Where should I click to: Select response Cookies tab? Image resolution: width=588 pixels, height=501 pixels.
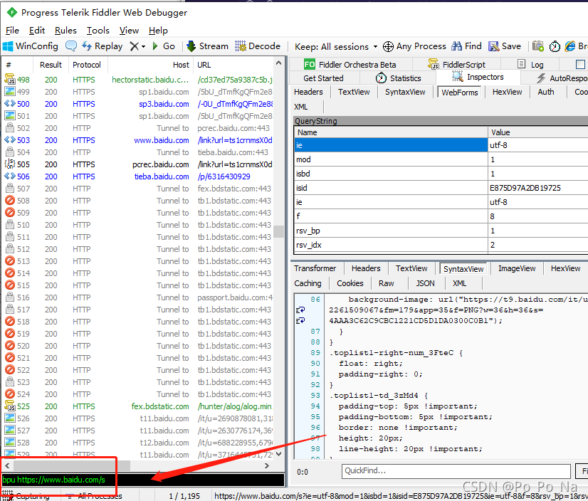point(350,283)
